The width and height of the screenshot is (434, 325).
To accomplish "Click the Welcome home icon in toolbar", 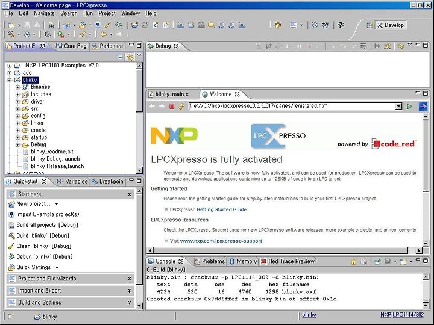I will (278, 25).
